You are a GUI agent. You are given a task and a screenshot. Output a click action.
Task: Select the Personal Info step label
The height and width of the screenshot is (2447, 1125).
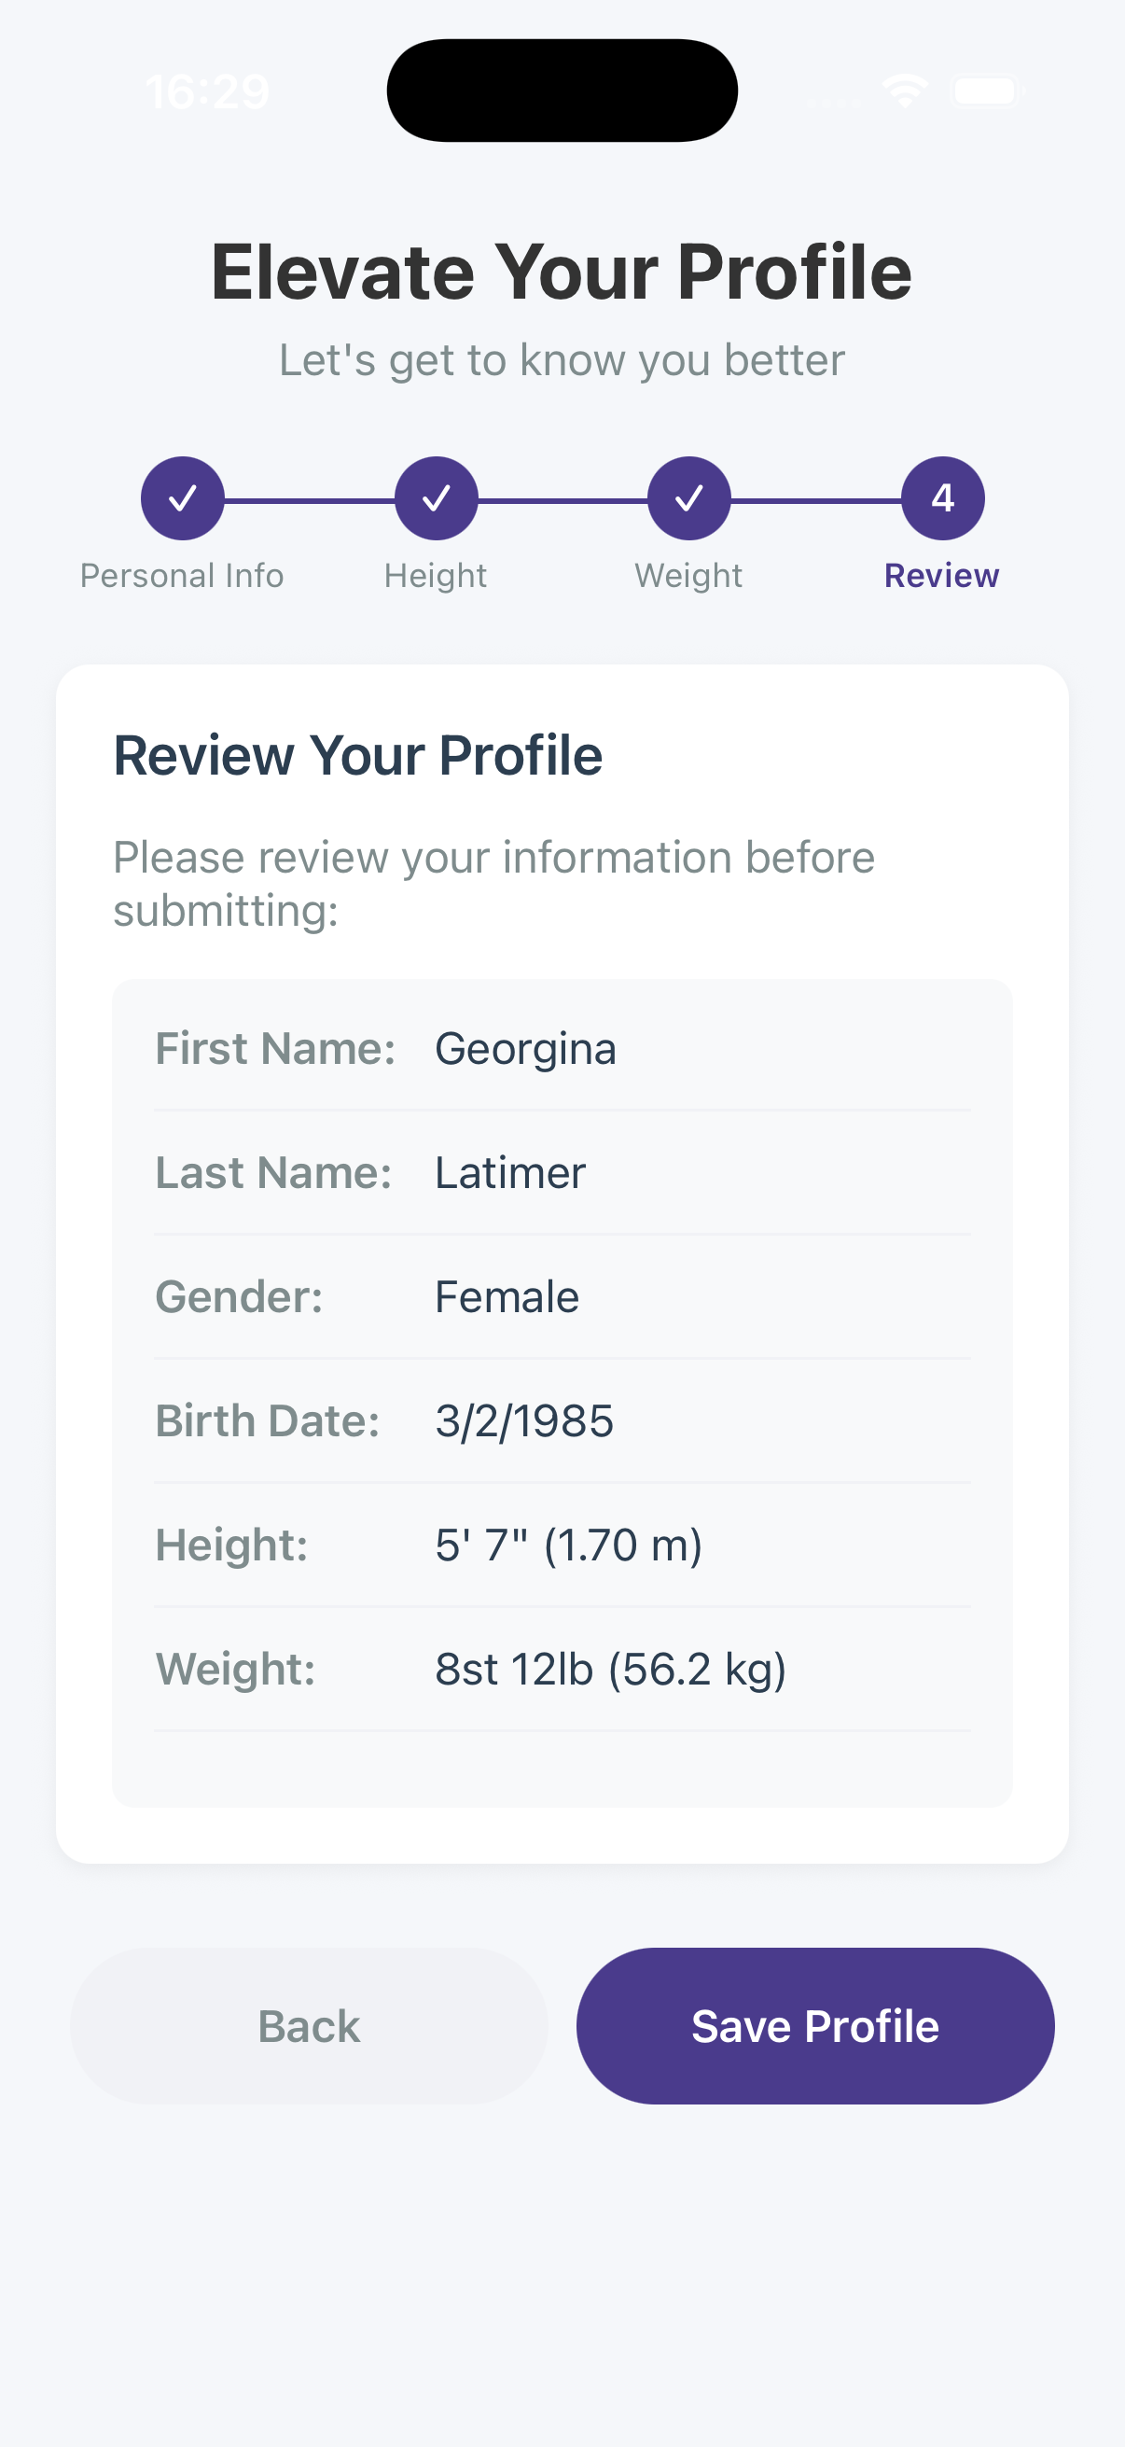tap(182, 575)
